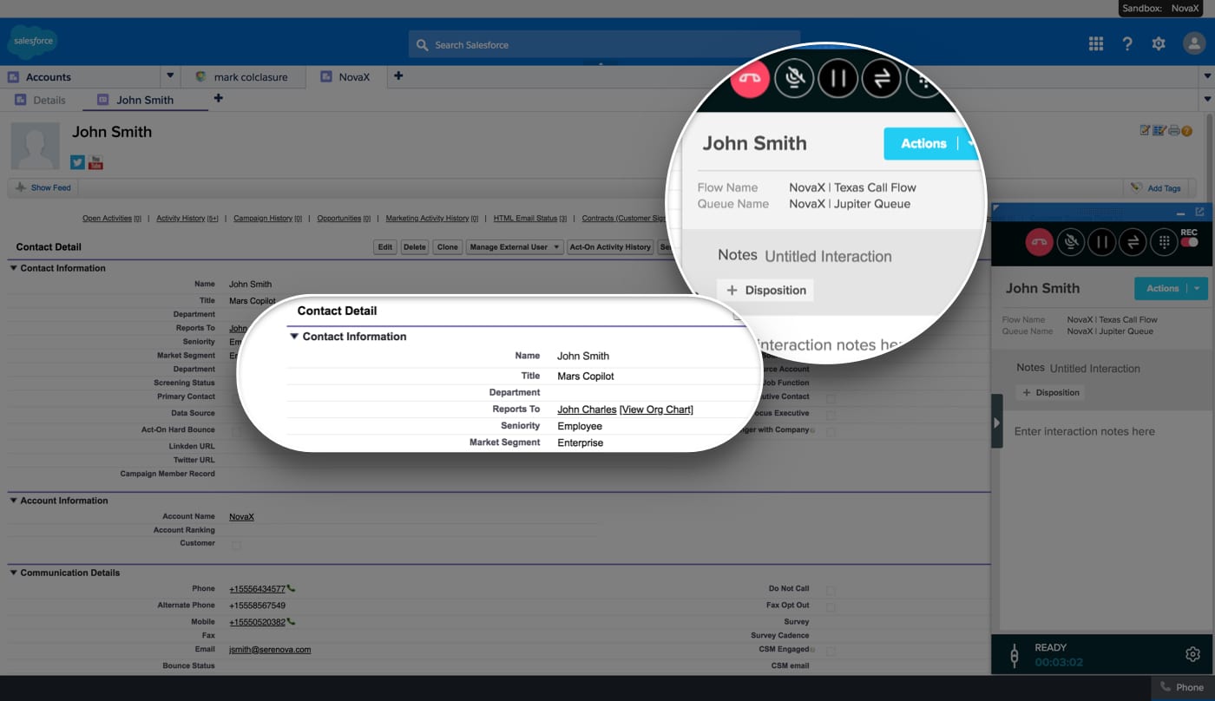
Task: Click Act-On Activity History button
Action: coord(610,247)
